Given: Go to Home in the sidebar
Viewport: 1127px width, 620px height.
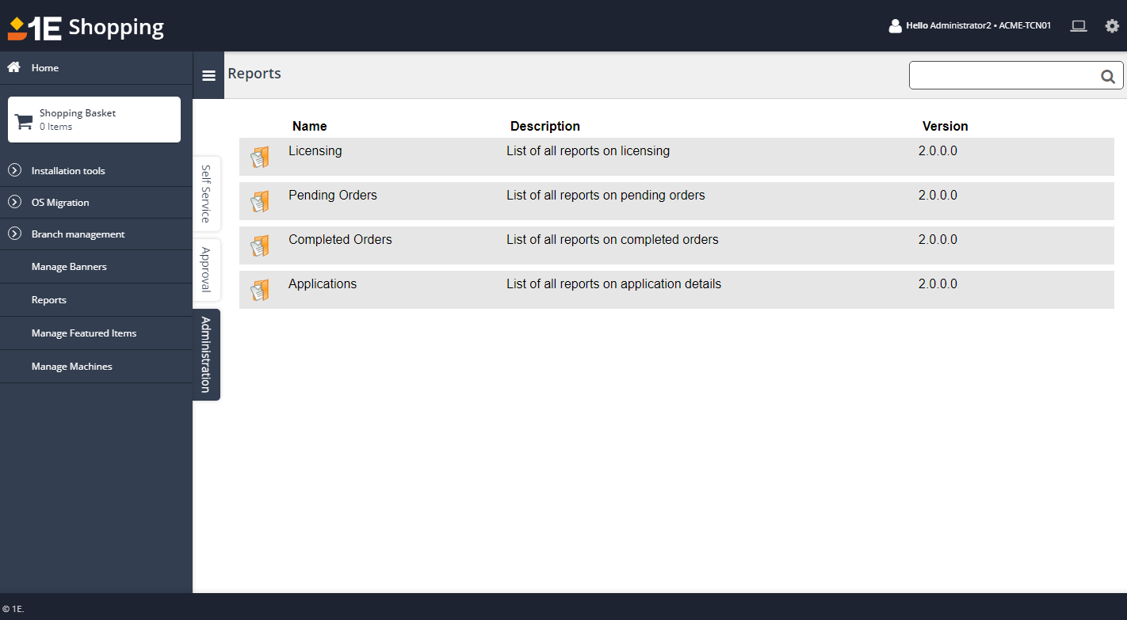Looking at the screenshot, I should tap(45, 68).
